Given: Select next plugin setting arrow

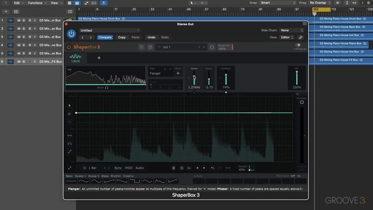Looking at the screenshot, I should click(91, 37).
